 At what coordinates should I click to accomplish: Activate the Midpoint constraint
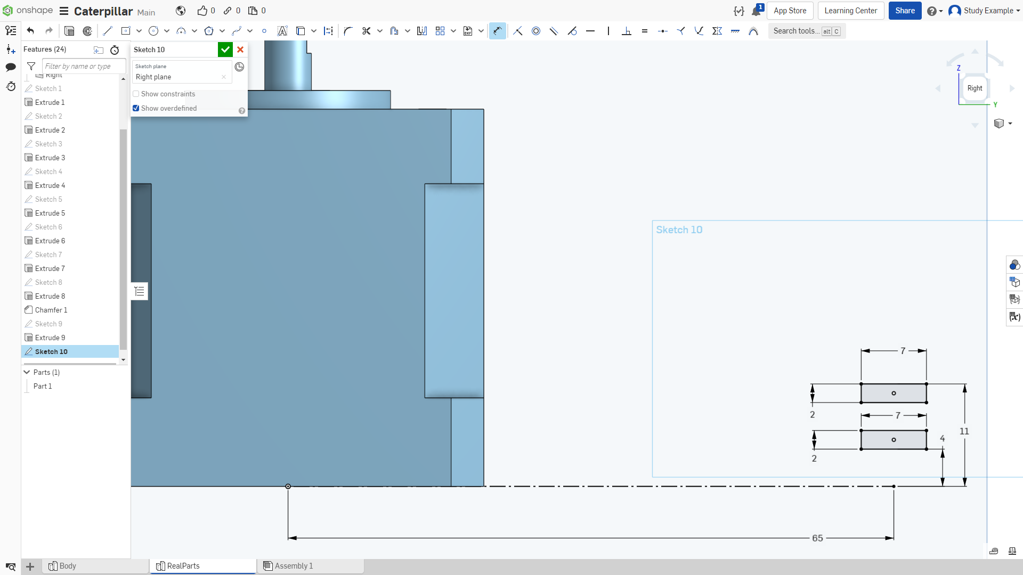(663, 31)
